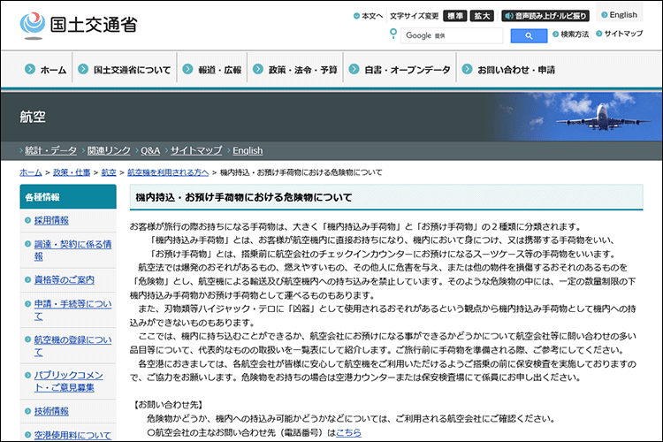Click the airplane banner image
663x442 pixels.
(x=575, y=117)
